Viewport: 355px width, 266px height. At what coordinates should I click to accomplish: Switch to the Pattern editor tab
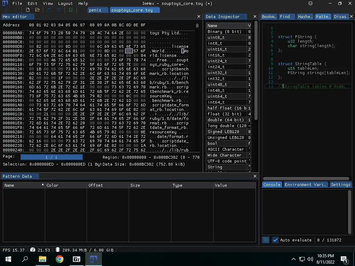[323, 17]
